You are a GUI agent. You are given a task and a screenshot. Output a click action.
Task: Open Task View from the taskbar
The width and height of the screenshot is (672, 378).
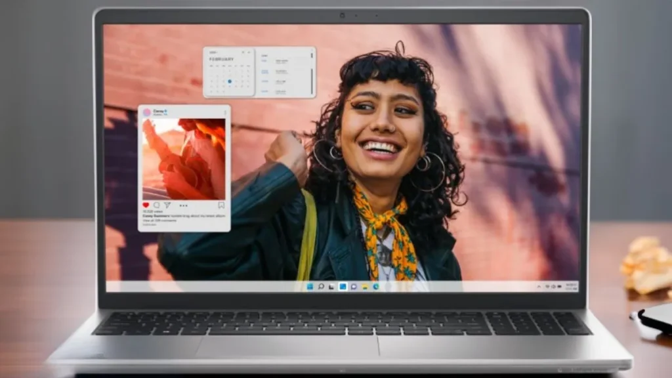(x=331, y=287)
